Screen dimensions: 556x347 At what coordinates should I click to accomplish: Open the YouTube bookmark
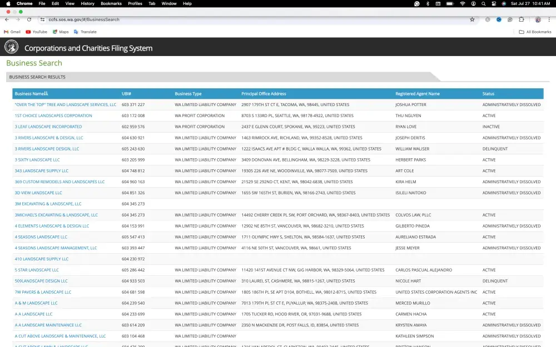point(37,32)
